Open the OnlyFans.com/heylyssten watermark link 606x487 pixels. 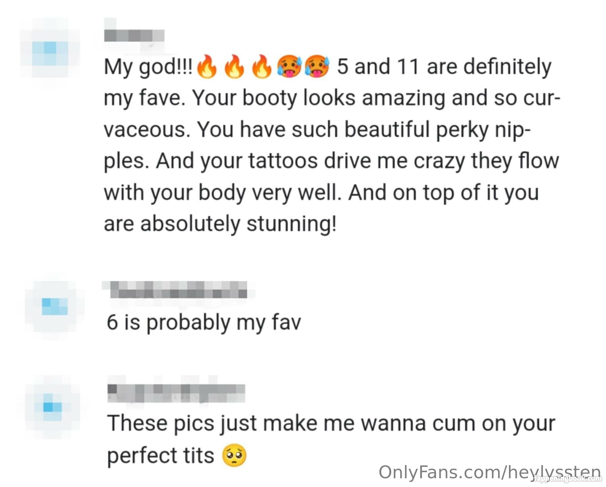click(x=490, y=472)
